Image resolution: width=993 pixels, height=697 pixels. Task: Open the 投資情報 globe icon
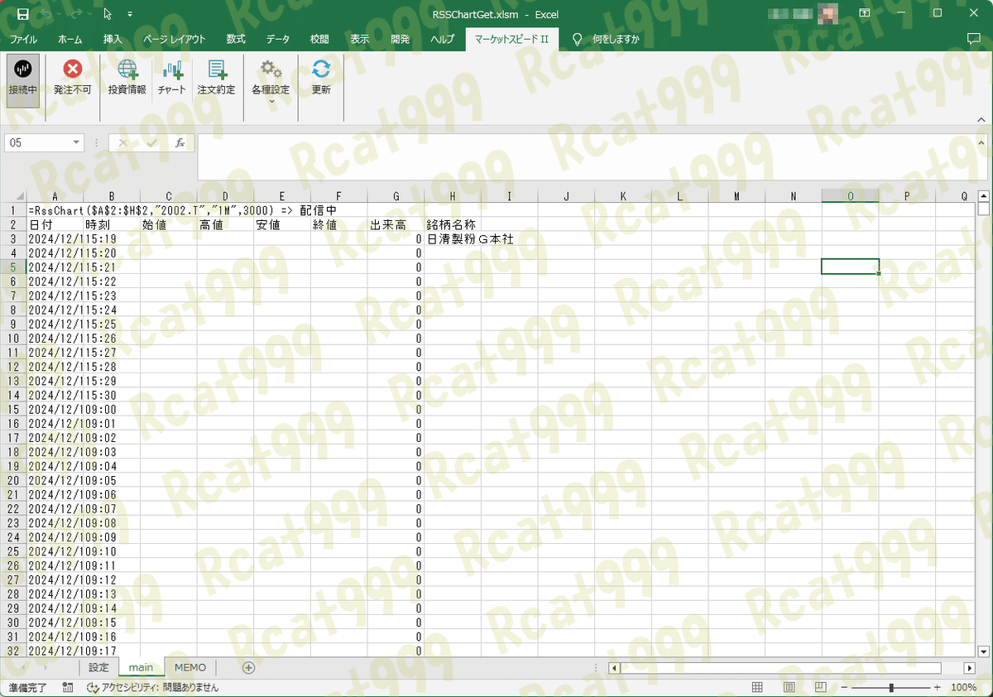click(x=127, y=70)
